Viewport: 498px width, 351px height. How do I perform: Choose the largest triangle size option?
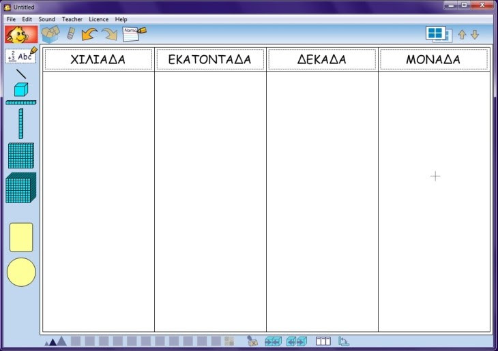[61, 341]
